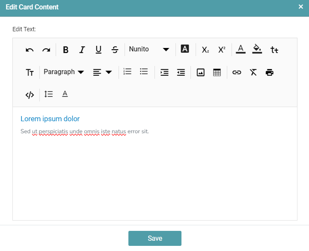
Task: Toggle Underline formatting
Action: tap(98, 50)
